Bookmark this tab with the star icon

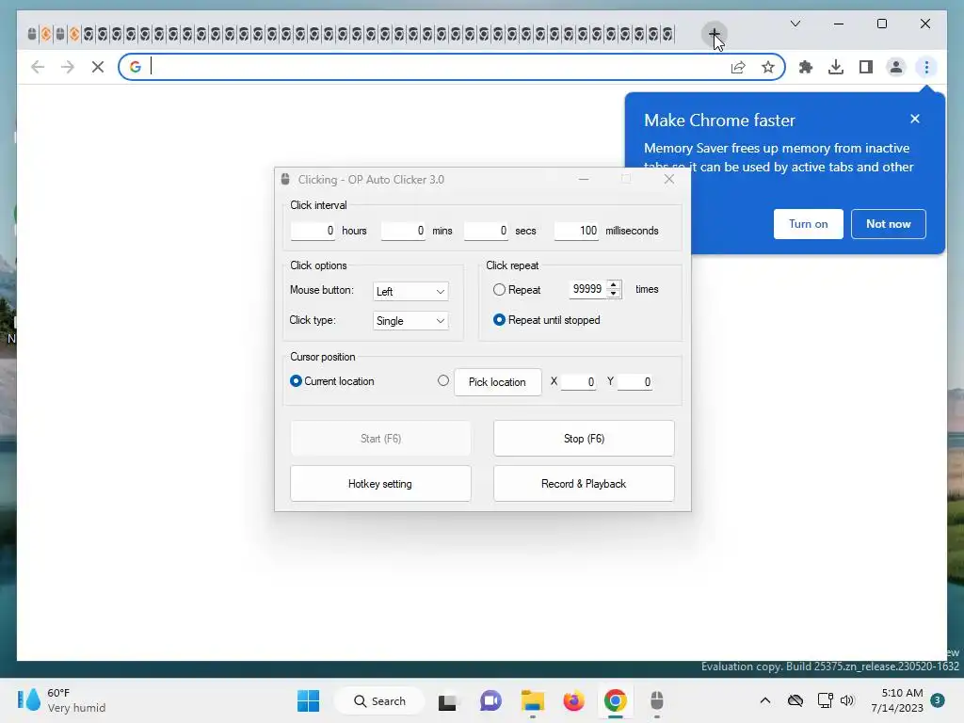pyautogui.click(x=768, y=67)
